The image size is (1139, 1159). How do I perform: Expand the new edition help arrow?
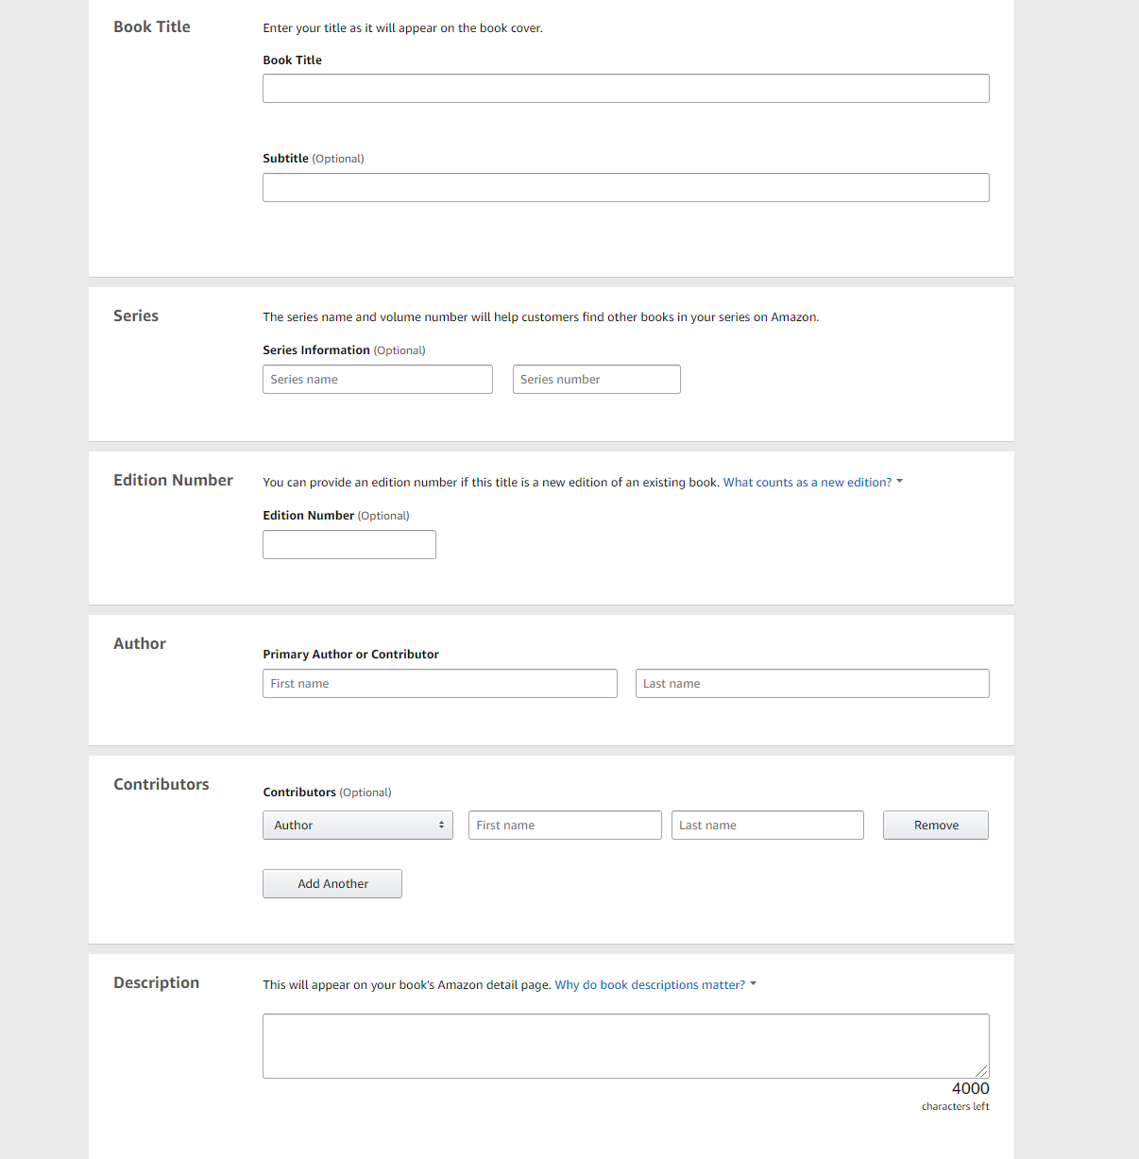(x=899, y=482)
